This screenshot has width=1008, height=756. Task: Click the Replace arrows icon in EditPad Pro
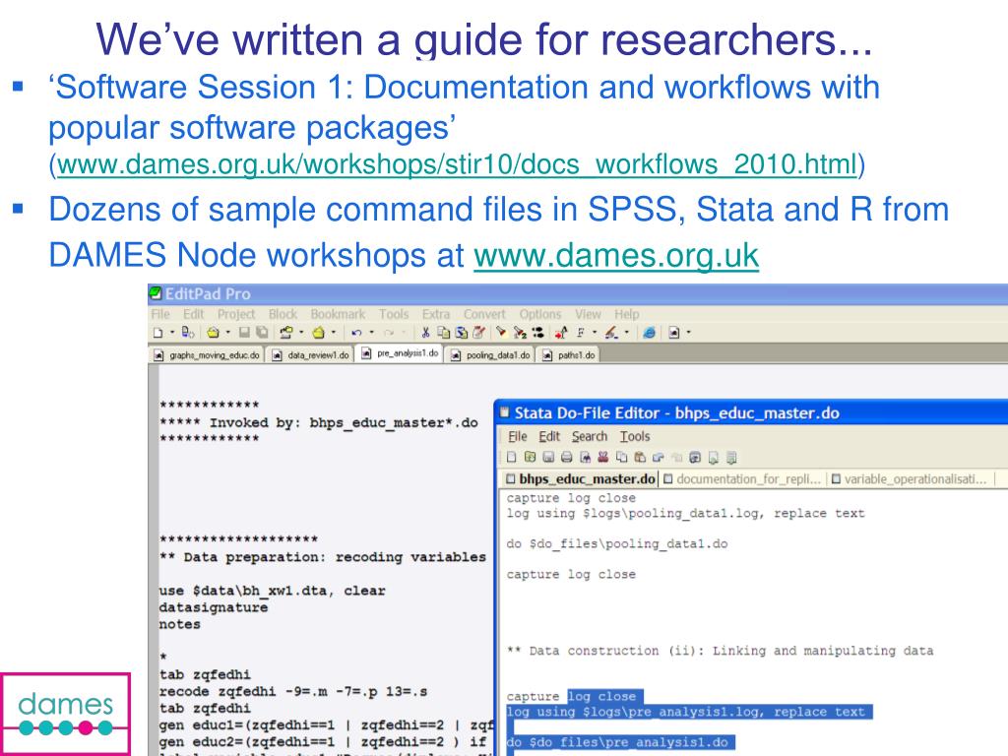pyautogui.click(x=538, y=333)
